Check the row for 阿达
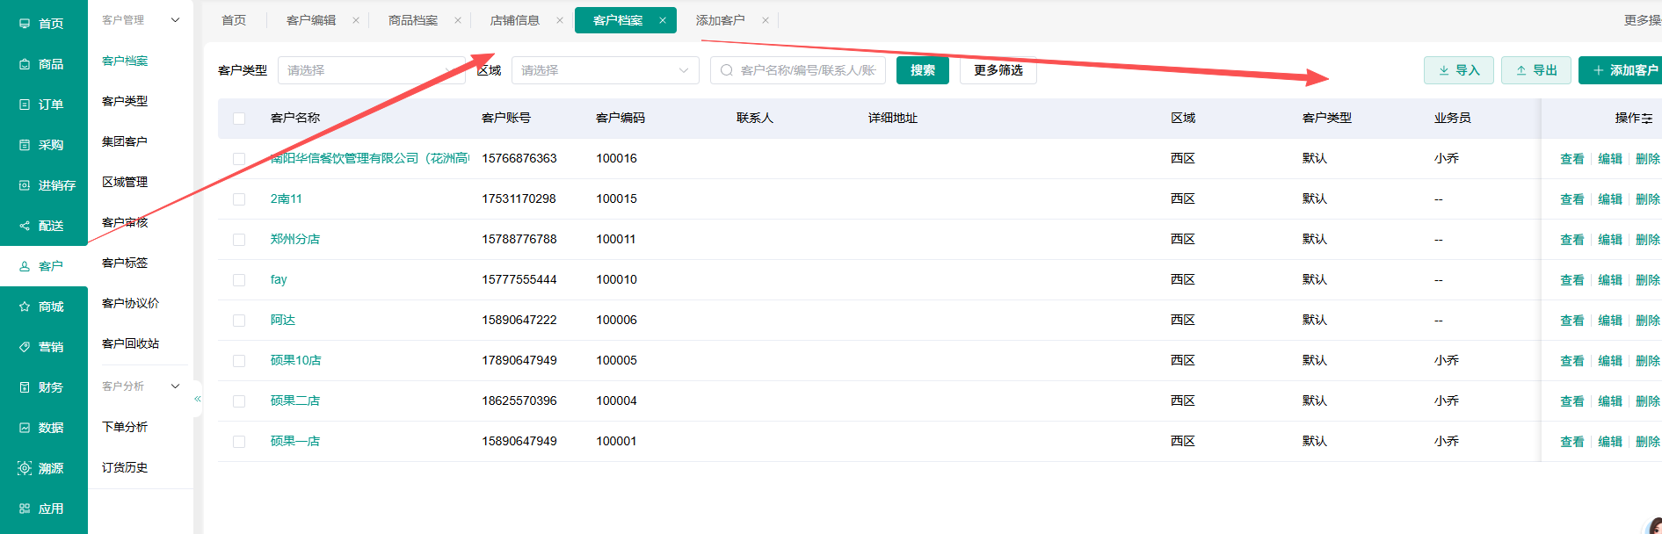 pyautogui.click(x=239, y=321)
